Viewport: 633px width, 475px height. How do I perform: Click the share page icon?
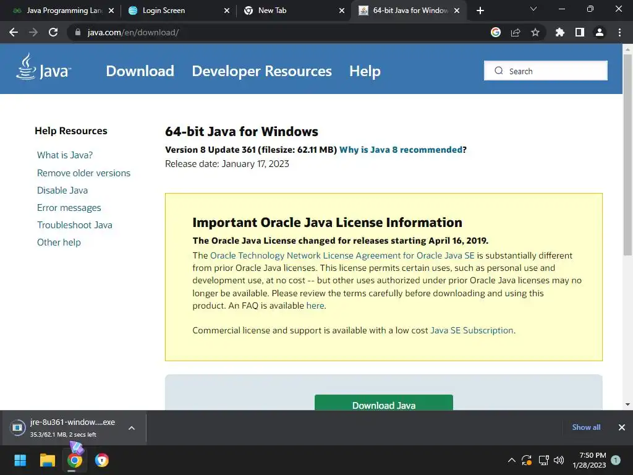516,32
